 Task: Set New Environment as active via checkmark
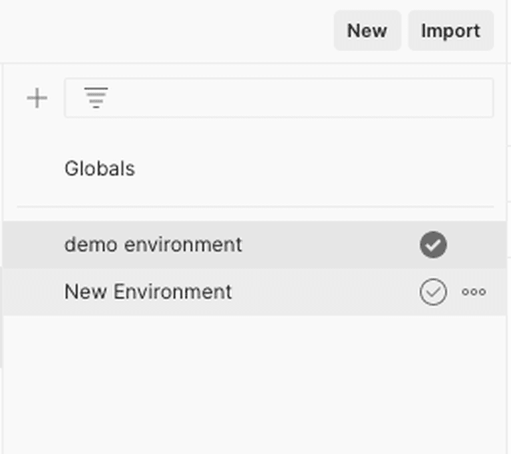[x=433, y=292]
